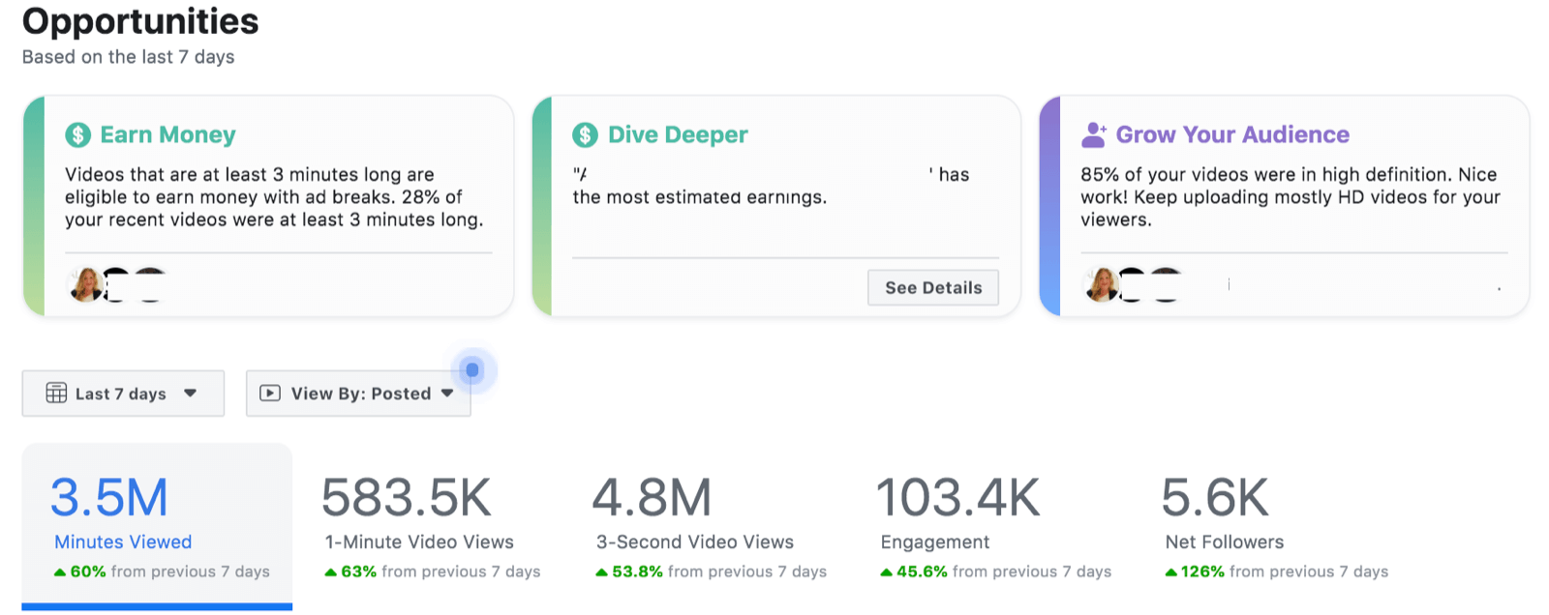The width and height of the screenshot is (1549, 615).
Task: Click the blue pulsing notification dot
Action: coord(472,370)
